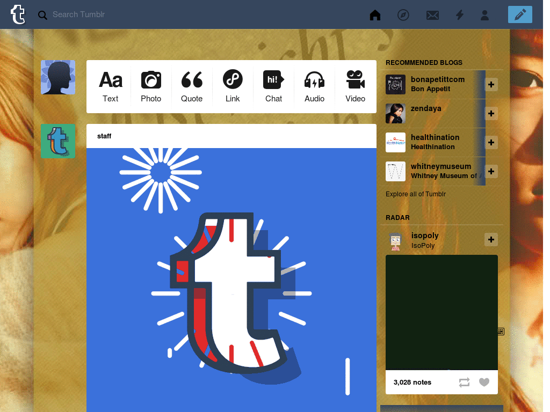This screenshot has height=412, width=550.
Task: Follow zendaya with the plus button
Action: coord(491,114)
